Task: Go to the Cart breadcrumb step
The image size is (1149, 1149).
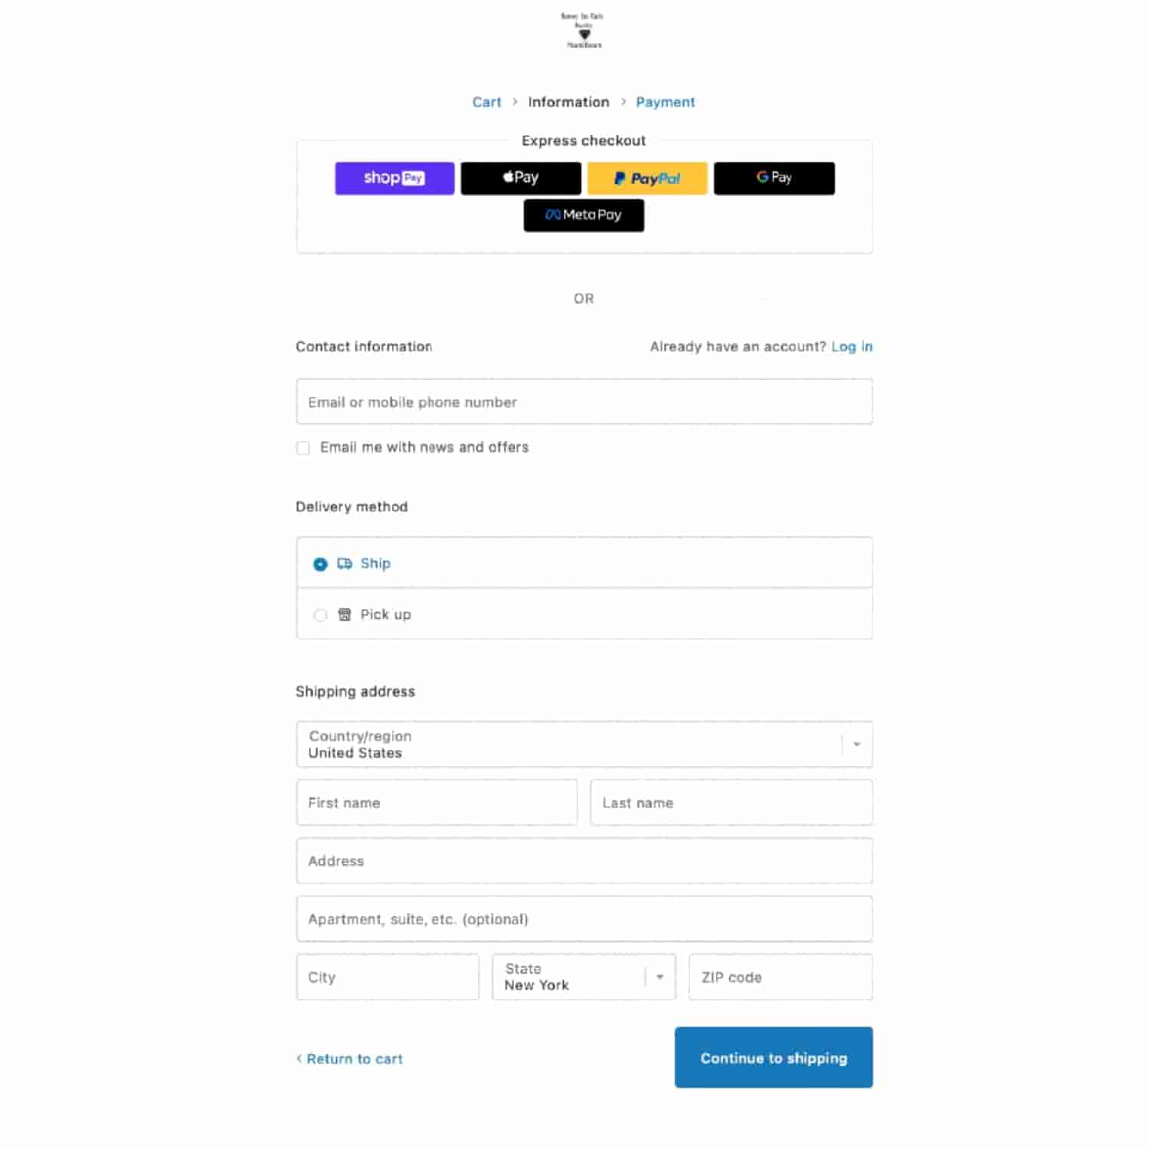Action: click(486, 102)
